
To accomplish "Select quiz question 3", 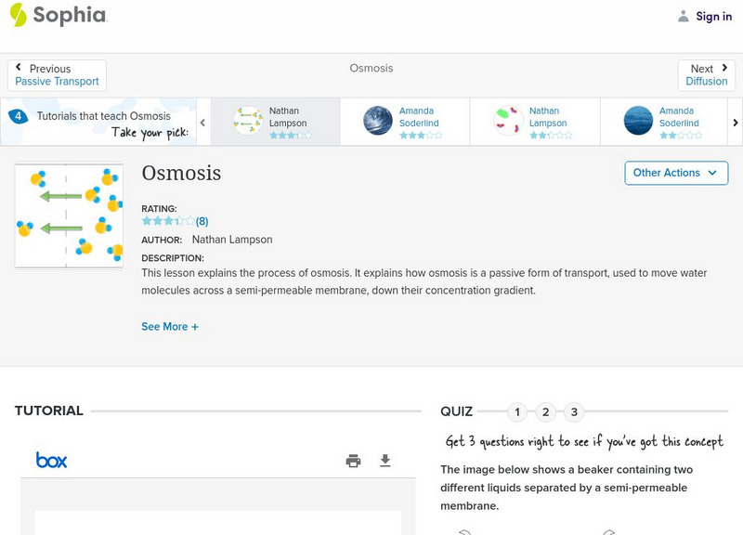I will click(x=574, y=411).
